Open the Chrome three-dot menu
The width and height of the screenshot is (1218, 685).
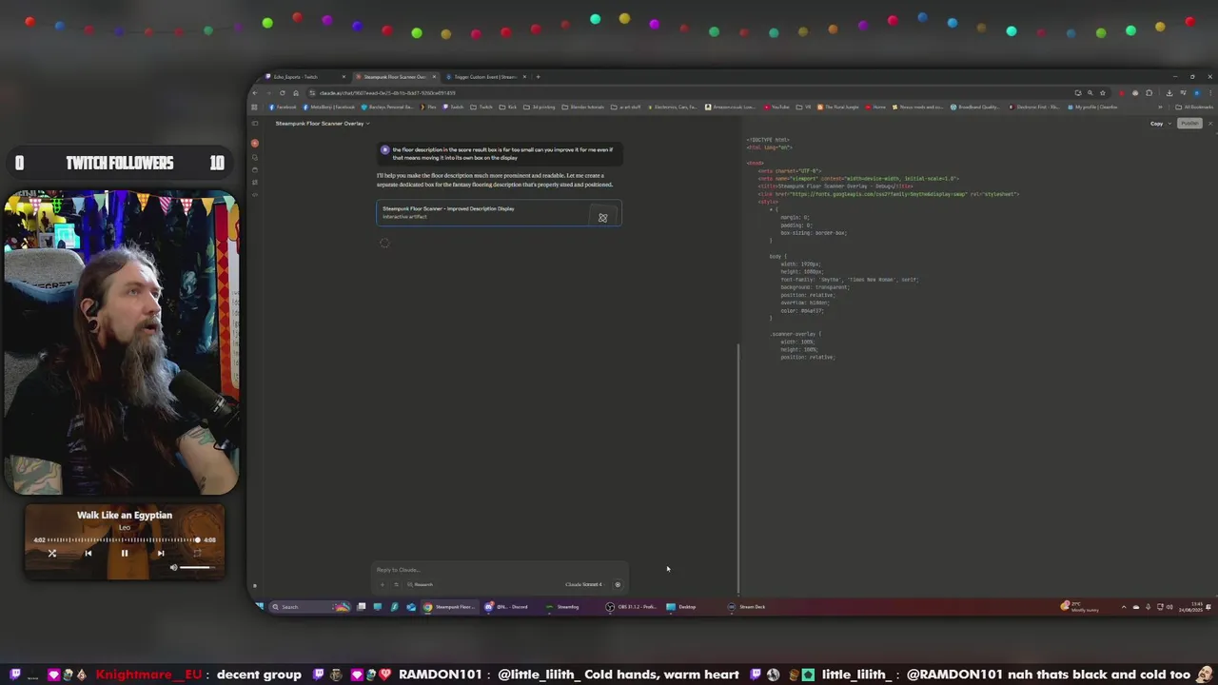(x=1209, y=93)
